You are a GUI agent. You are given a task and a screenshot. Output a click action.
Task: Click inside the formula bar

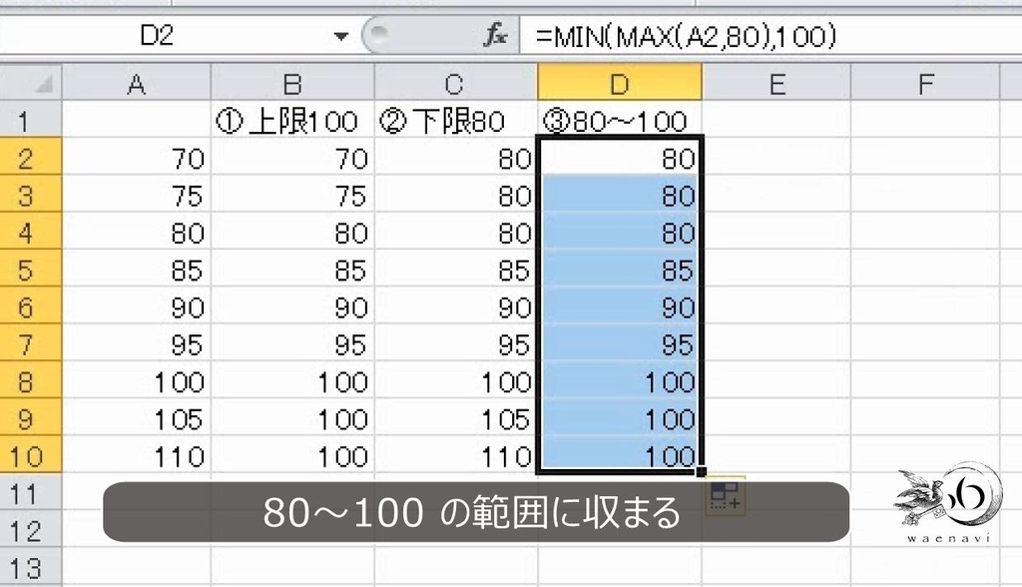(x=699, y=36)
